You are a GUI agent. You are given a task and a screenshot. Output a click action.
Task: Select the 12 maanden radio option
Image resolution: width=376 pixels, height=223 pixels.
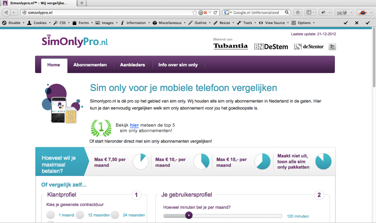[80, 215]
